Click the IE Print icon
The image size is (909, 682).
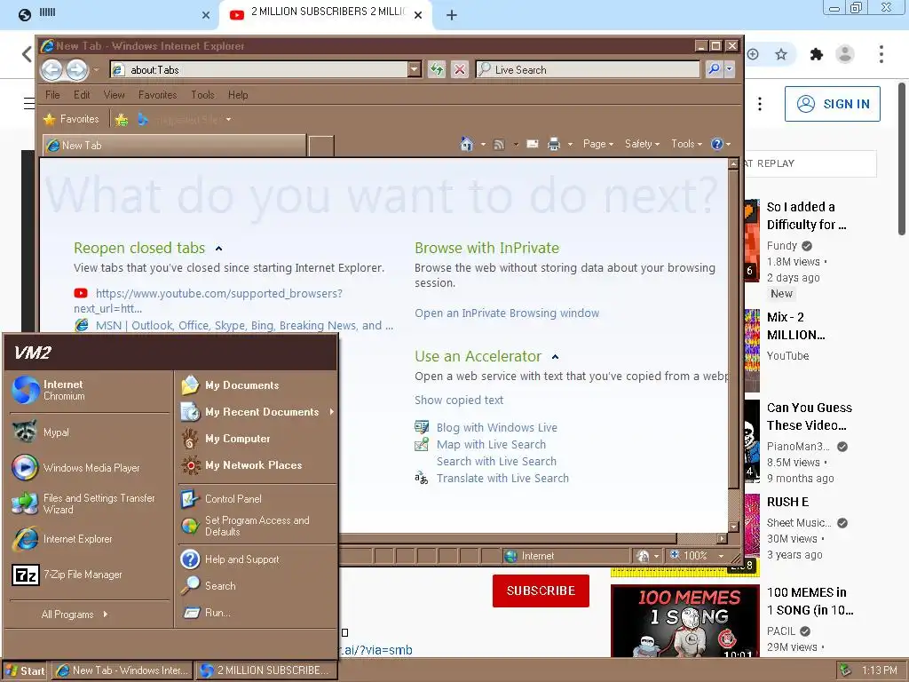(554, 144)
